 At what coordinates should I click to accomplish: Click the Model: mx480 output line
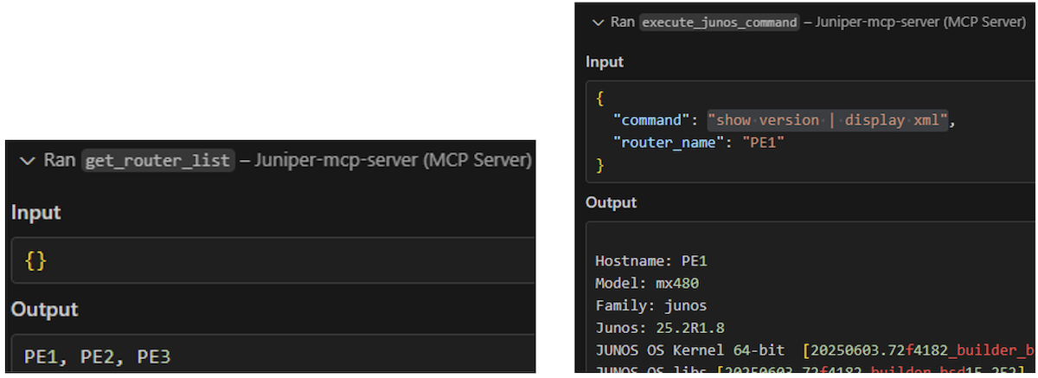[647, 283]
